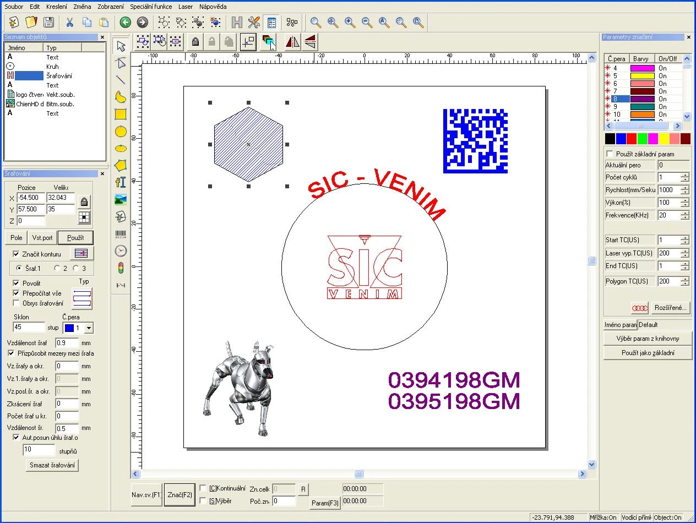Click Výběr param z knihovny button
This screenshot has height=523, width=696.
pos(648,339)
